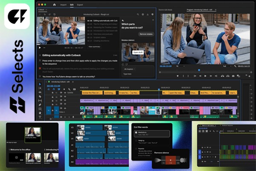Click the download icon in Cutback panel

click(x=148, y=15)
